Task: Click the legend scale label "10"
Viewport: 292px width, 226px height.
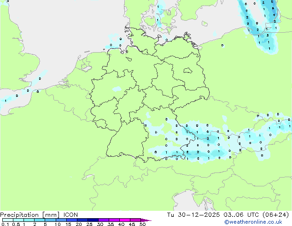Action: pyautogui.click(x=58, y=224)
